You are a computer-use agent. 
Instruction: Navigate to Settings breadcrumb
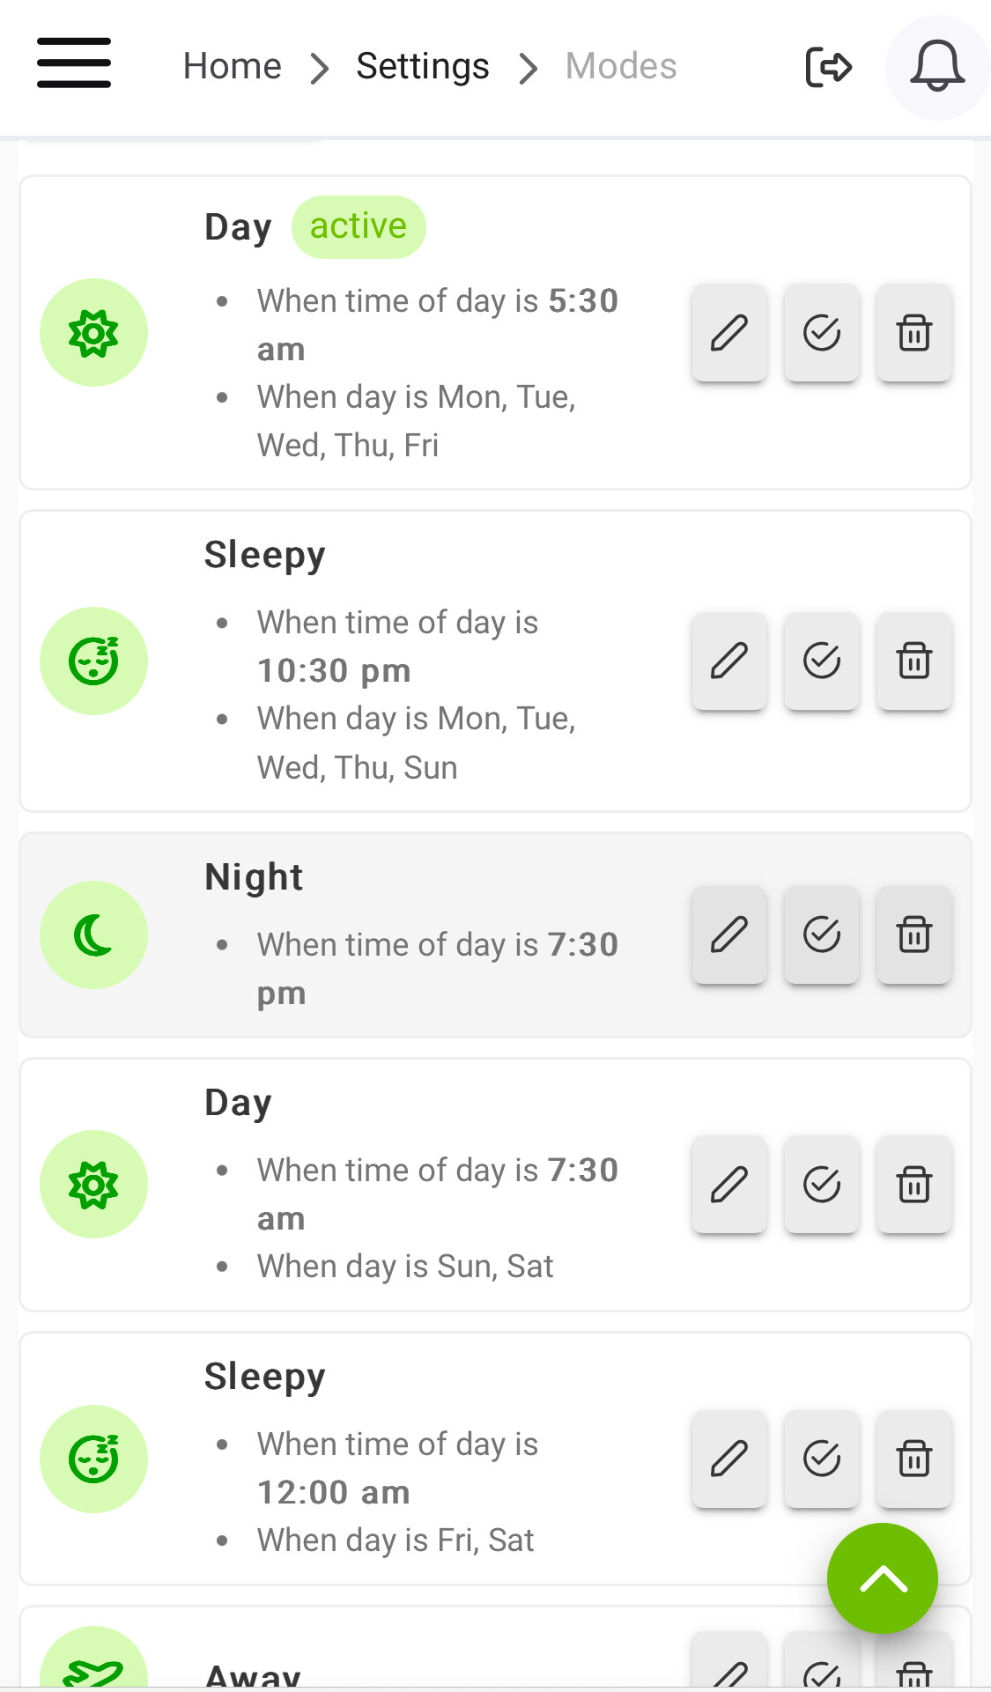point(422,67)
